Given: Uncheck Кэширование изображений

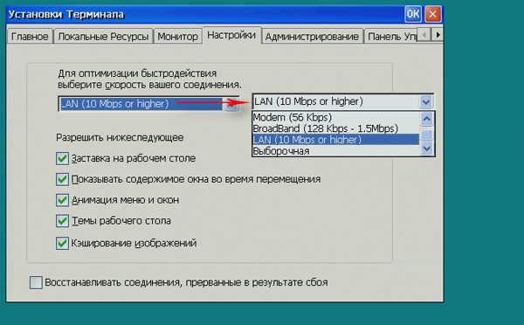Looking at the screenshot, I should pos(62,243).
